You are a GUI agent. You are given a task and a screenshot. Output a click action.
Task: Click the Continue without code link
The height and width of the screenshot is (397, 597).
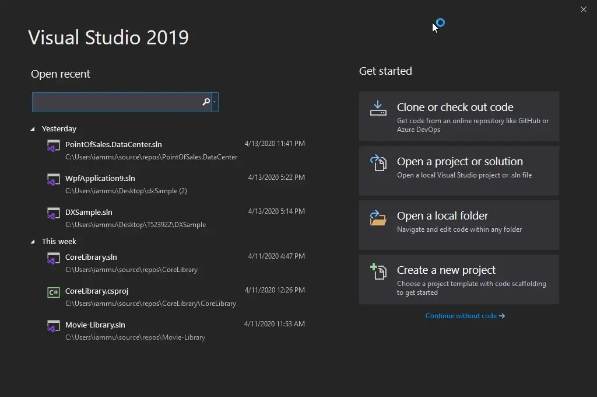[x=465, y=315]
